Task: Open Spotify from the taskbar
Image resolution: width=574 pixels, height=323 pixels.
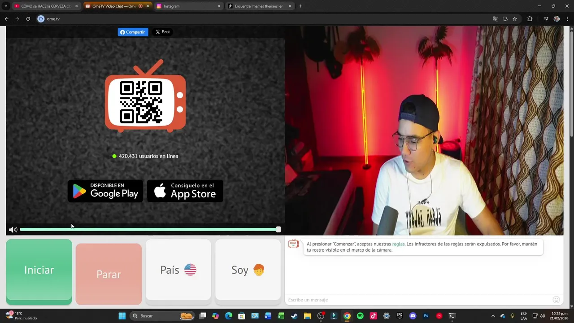Action: click(360, 316)
